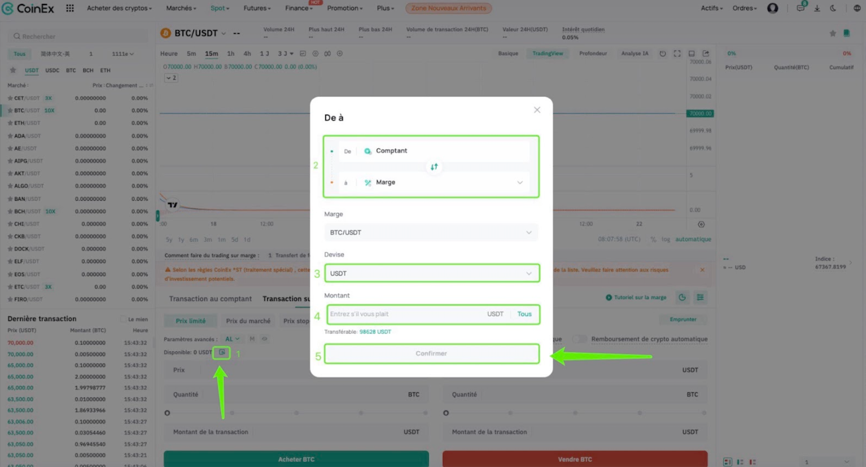The width and height of the screenshot is (866, 467).
Task: Toggle Remboursement de crypto automatique switch
Action: (580, 339)
